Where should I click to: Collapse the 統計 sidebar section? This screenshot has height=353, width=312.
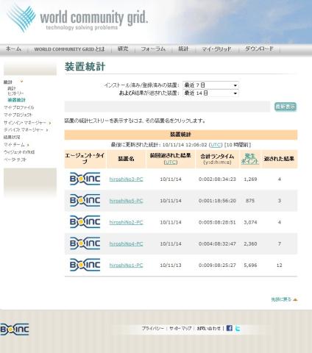(x=21, y=82)
